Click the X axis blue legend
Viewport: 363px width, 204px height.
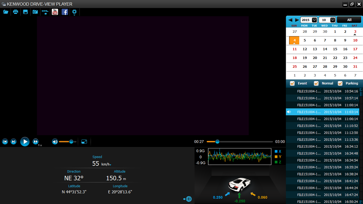(278, 151)
